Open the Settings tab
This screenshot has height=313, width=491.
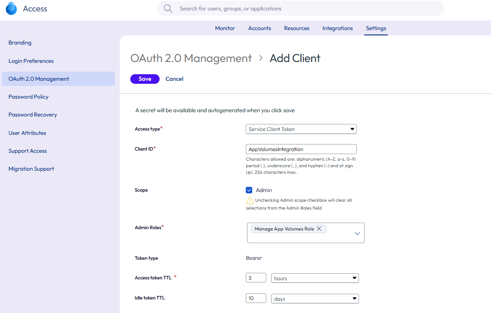click(x=376, y=28)
